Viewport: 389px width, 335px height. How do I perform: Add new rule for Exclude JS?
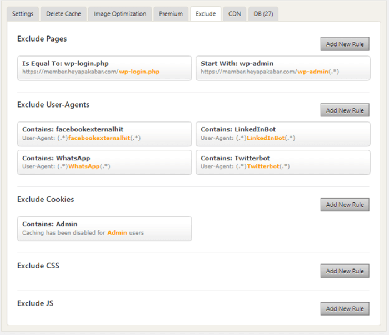coord(345,309)
